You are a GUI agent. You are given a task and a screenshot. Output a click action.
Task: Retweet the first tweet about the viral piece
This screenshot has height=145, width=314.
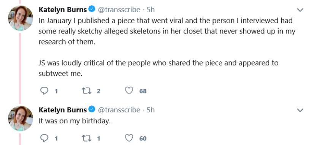pos(87,91)
